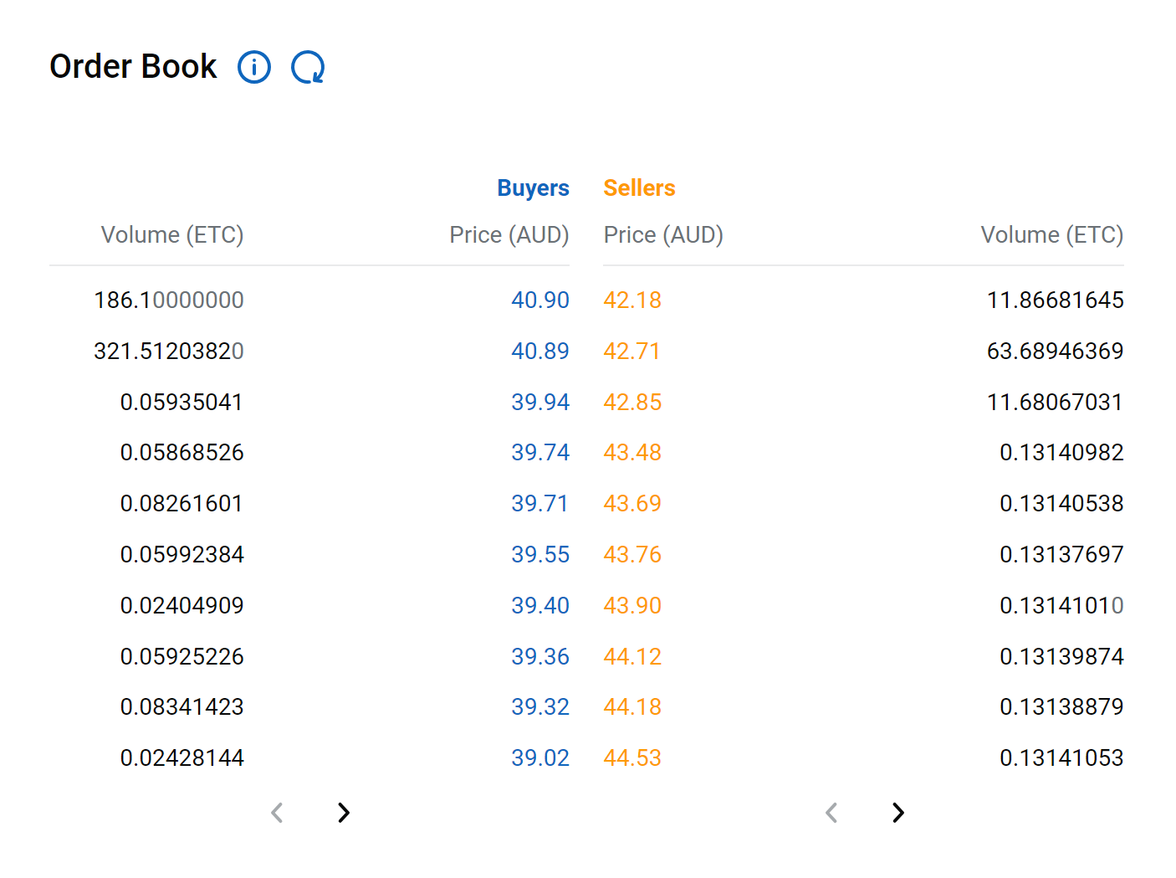
Task: Click buyer volume 0.05935041
Action: (182, 402)
